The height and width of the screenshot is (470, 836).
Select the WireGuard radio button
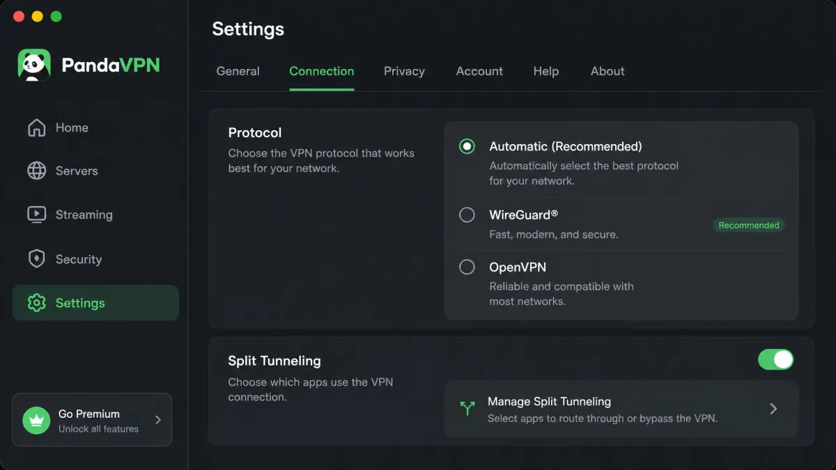click(467, 214)
